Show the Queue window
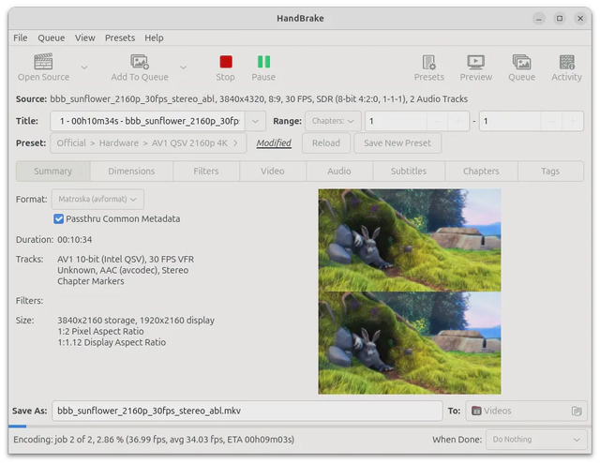The height and width of the screenshot is (464, 600). pos(521,62)
